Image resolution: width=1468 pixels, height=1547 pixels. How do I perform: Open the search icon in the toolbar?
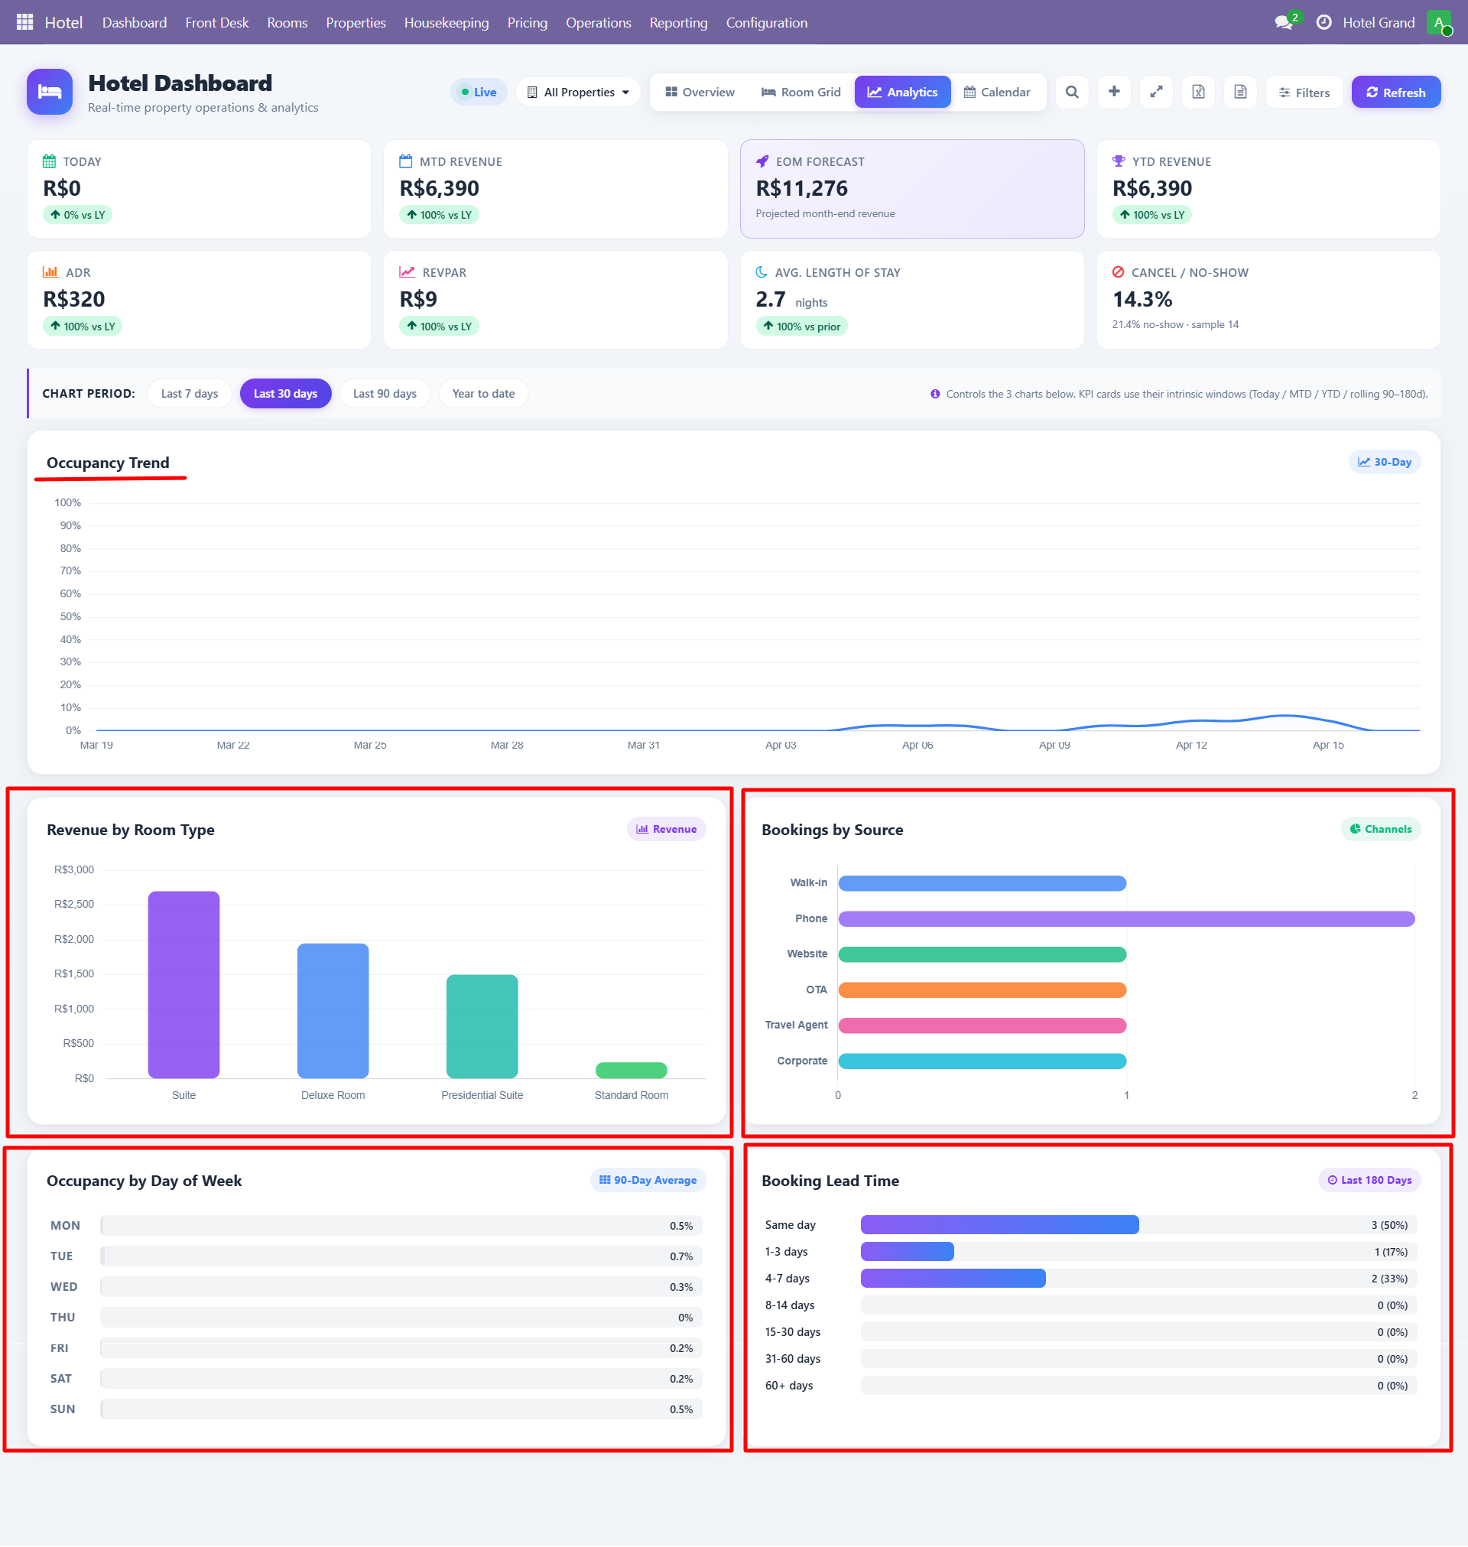1072,92
